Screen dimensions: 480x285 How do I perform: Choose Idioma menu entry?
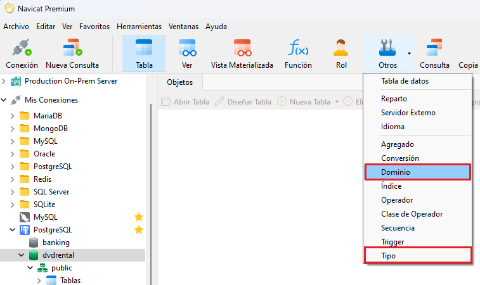click(x=418, y=127)
